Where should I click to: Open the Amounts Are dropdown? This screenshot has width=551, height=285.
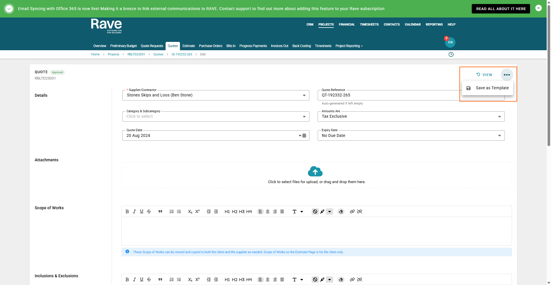pyautogui.click(x=499, y=117)
